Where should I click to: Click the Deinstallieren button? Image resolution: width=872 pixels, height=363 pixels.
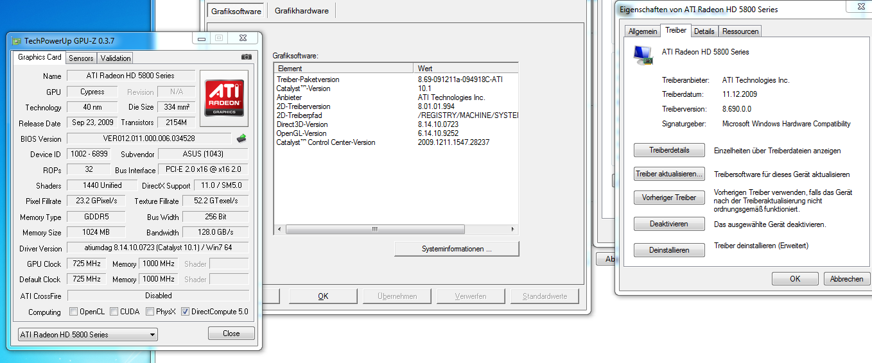(x=669, y=250)
